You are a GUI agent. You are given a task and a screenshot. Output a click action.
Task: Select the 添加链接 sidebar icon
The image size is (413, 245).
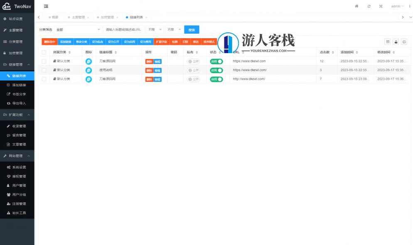[x=9, y=85]
